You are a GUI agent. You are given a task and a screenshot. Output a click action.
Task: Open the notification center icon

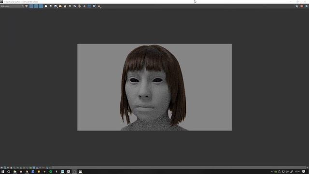304,172
